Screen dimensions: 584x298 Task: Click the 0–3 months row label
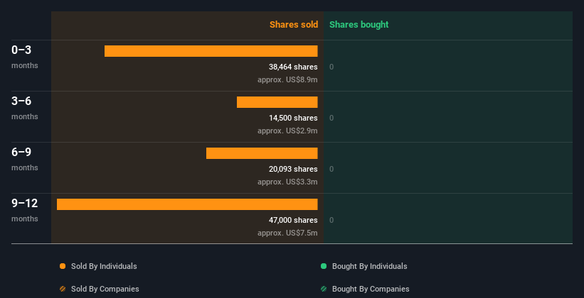click(25, 57)
